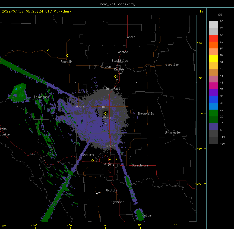Click the white plus marker north of Drumheller
The image size is (234, 229).
pos(166,102)
